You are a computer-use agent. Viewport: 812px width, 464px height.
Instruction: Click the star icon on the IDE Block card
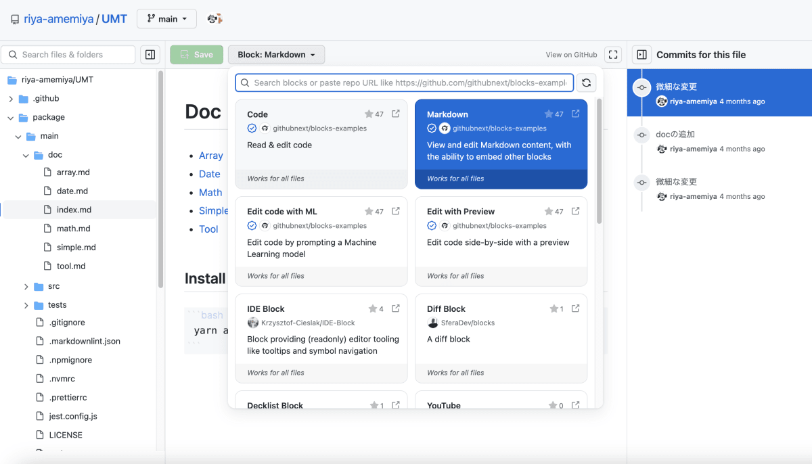coord(373,309)
